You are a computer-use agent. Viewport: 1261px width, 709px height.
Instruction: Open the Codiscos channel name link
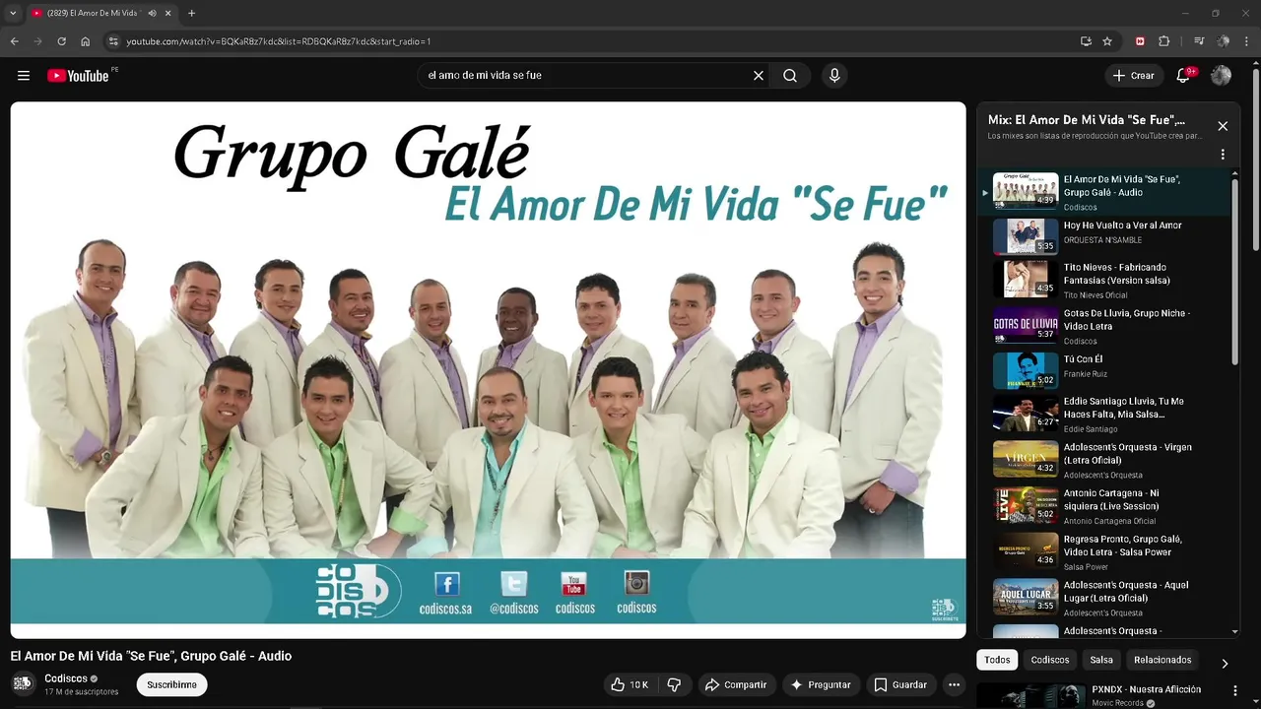(x=66, y=678)
